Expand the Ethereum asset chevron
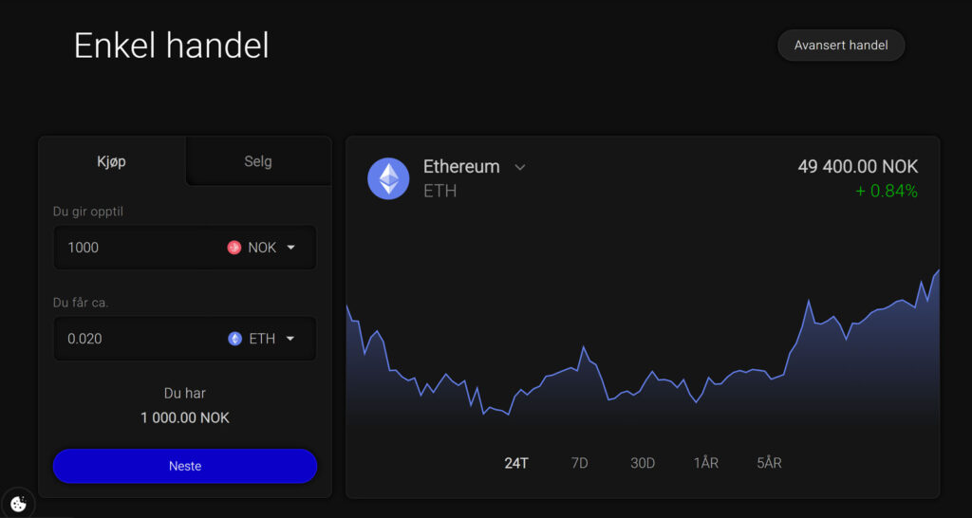Screen dimensions: 972x518 (x=520, y=167)
